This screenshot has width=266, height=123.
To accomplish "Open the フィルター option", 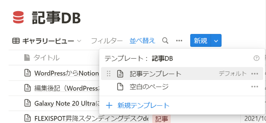I will click(107, 41).
